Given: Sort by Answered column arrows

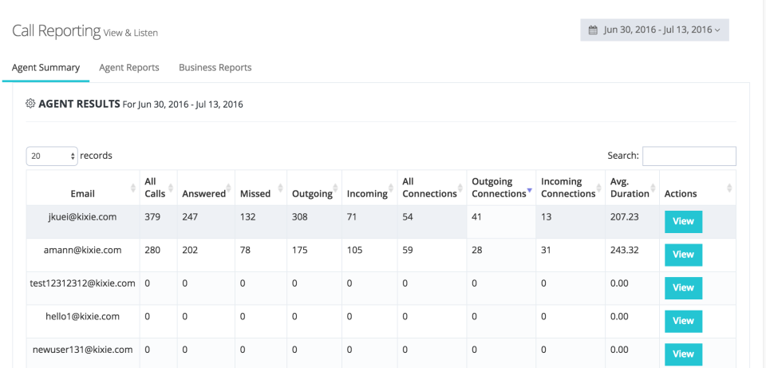Looking at the screenshot, I should pyautogui.click(x=233, y=188).
